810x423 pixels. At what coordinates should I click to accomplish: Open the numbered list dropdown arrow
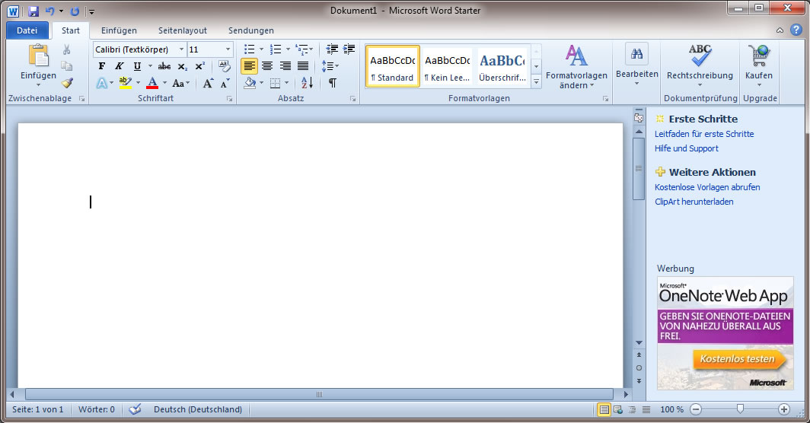(x=288, y=49)
